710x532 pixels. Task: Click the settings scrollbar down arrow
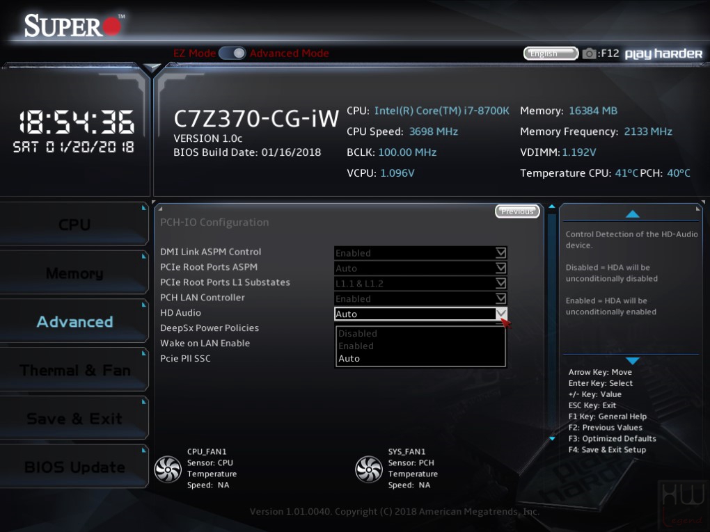click(x=552, y=438)
